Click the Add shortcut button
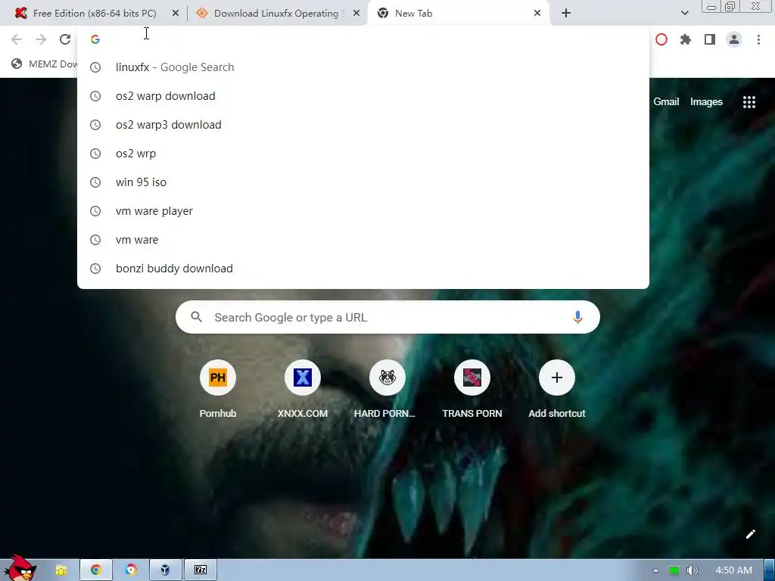This screenshot has width=775, height=581. [x=556, y=390]
